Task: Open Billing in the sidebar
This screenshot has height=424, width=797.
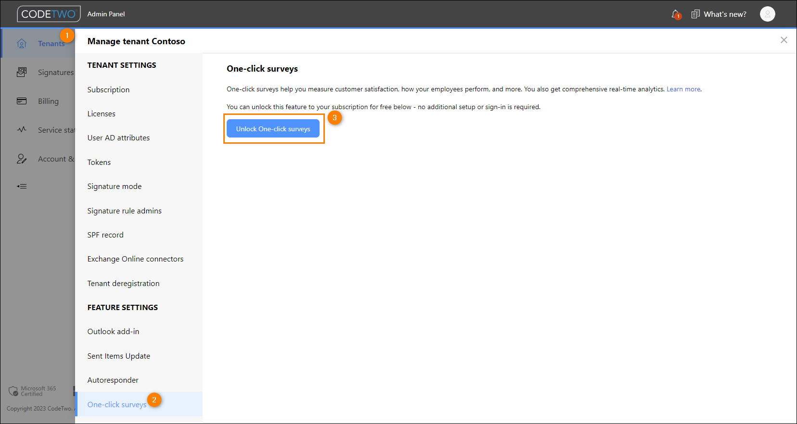Action: click(x=48, y=101)
